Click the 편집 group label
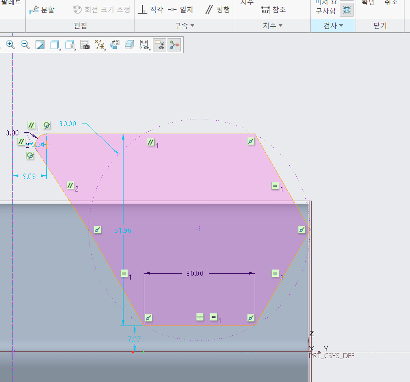This screenshot has height=382, width=410. click(80, 26)
